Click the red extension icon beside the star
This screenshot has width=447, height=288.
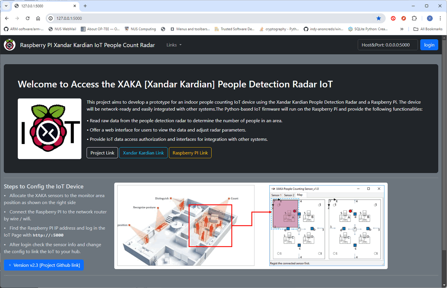[x=393, y=18]
